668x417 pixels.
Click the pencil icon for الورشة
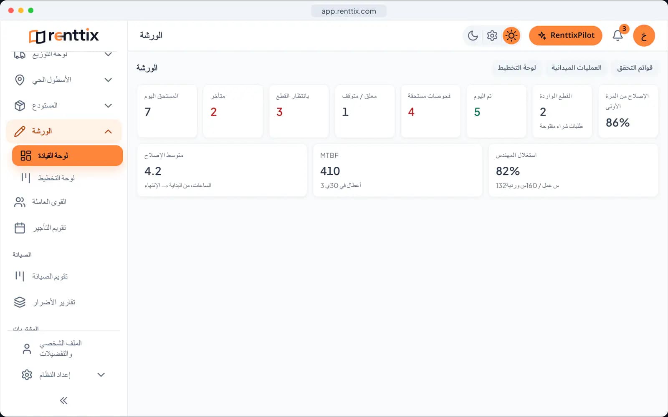click(20, 131)
